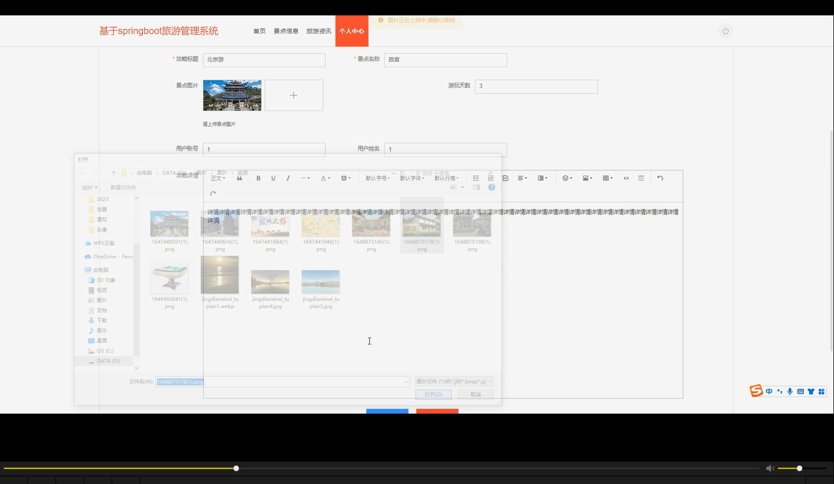The height and width of the screenshot is (484, 834).
Task: Click the page vertical scrollbar
Action: (831, 240)
